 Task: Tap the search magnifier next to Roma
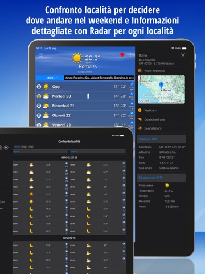pos(95,66)
